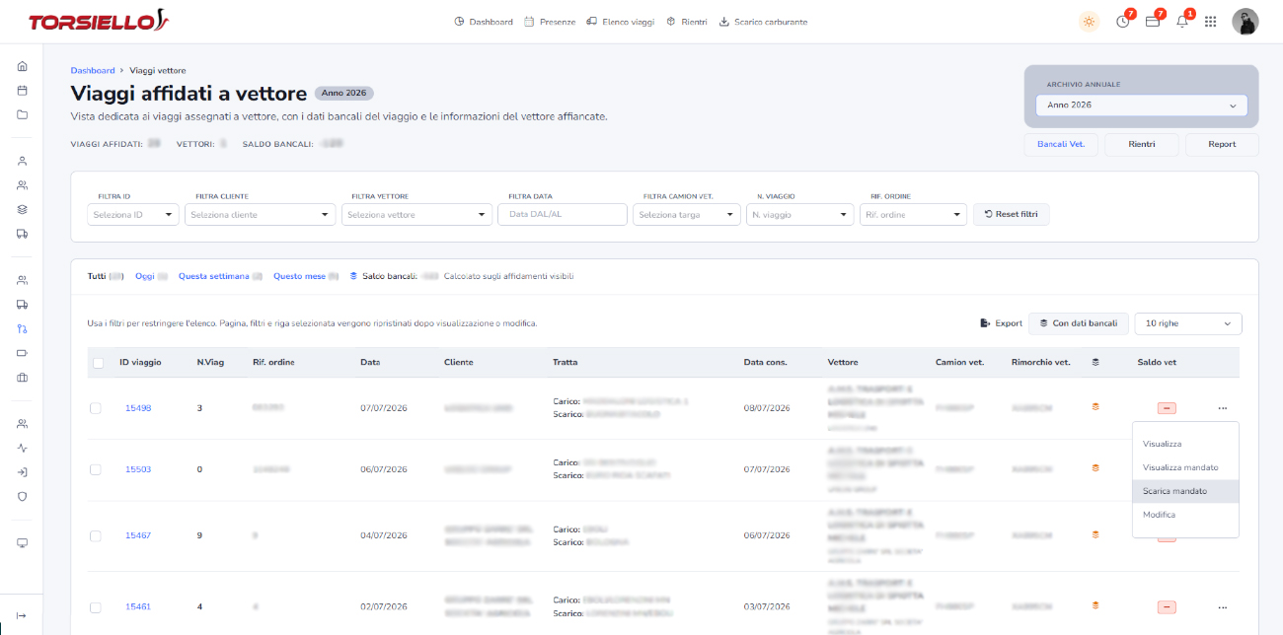The height and width of the screenshot is (635, 1283).
Task: Click the calendar icon in the sidebar
Action: (x=22, y=90)
